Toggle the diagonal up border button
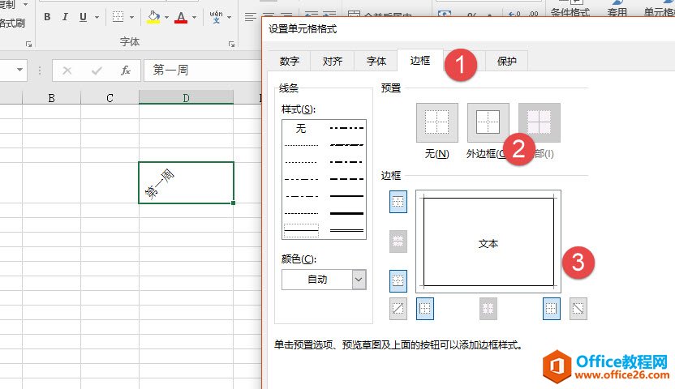The height and width of the screenshot is (389, 675). pos(398,309)
